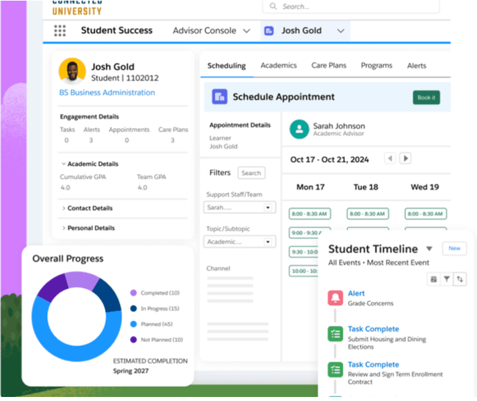Image resolution: width=477 pixels, height=401 pixels.
Task: Click the Student Timeline filter funnel icon
Action: (x=447, y=279)
